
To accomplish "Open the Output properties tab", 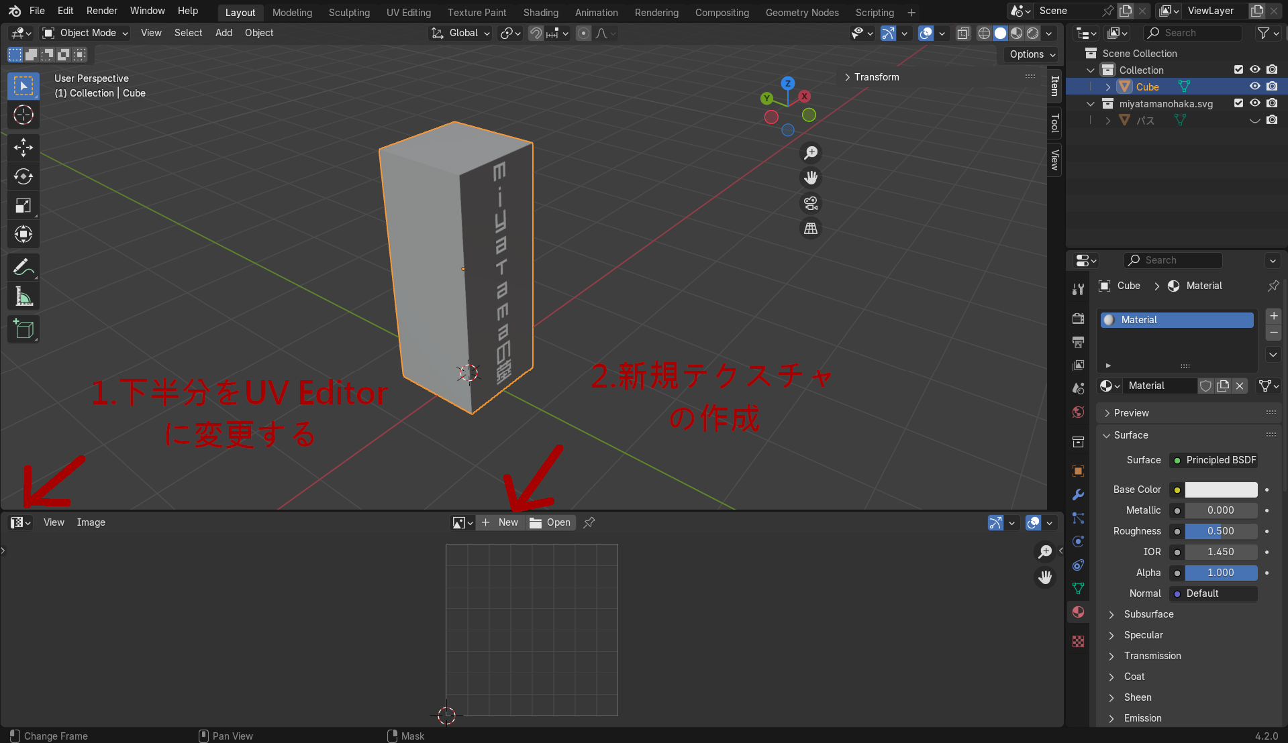I will (1078, 342).
